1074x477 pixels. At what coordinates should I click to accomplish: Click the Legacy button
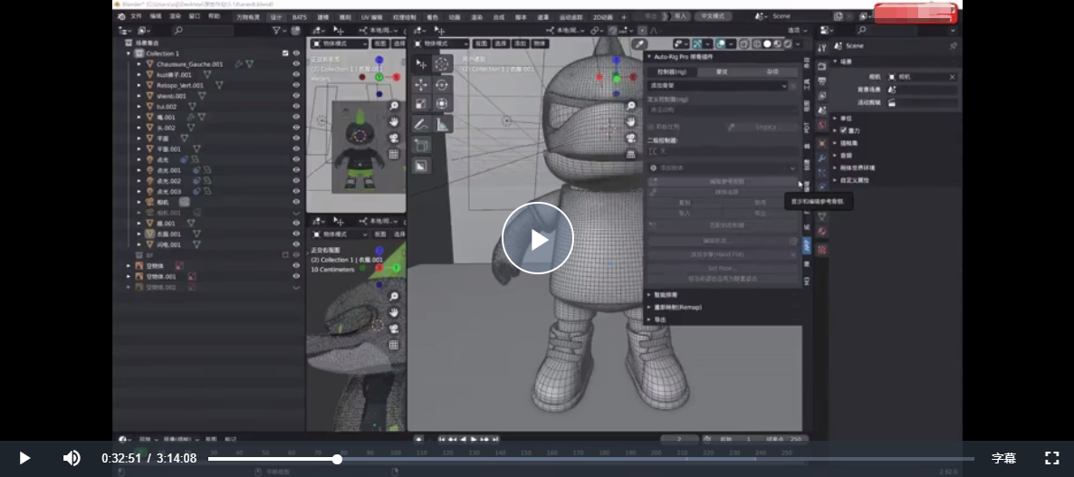[766, 127]
